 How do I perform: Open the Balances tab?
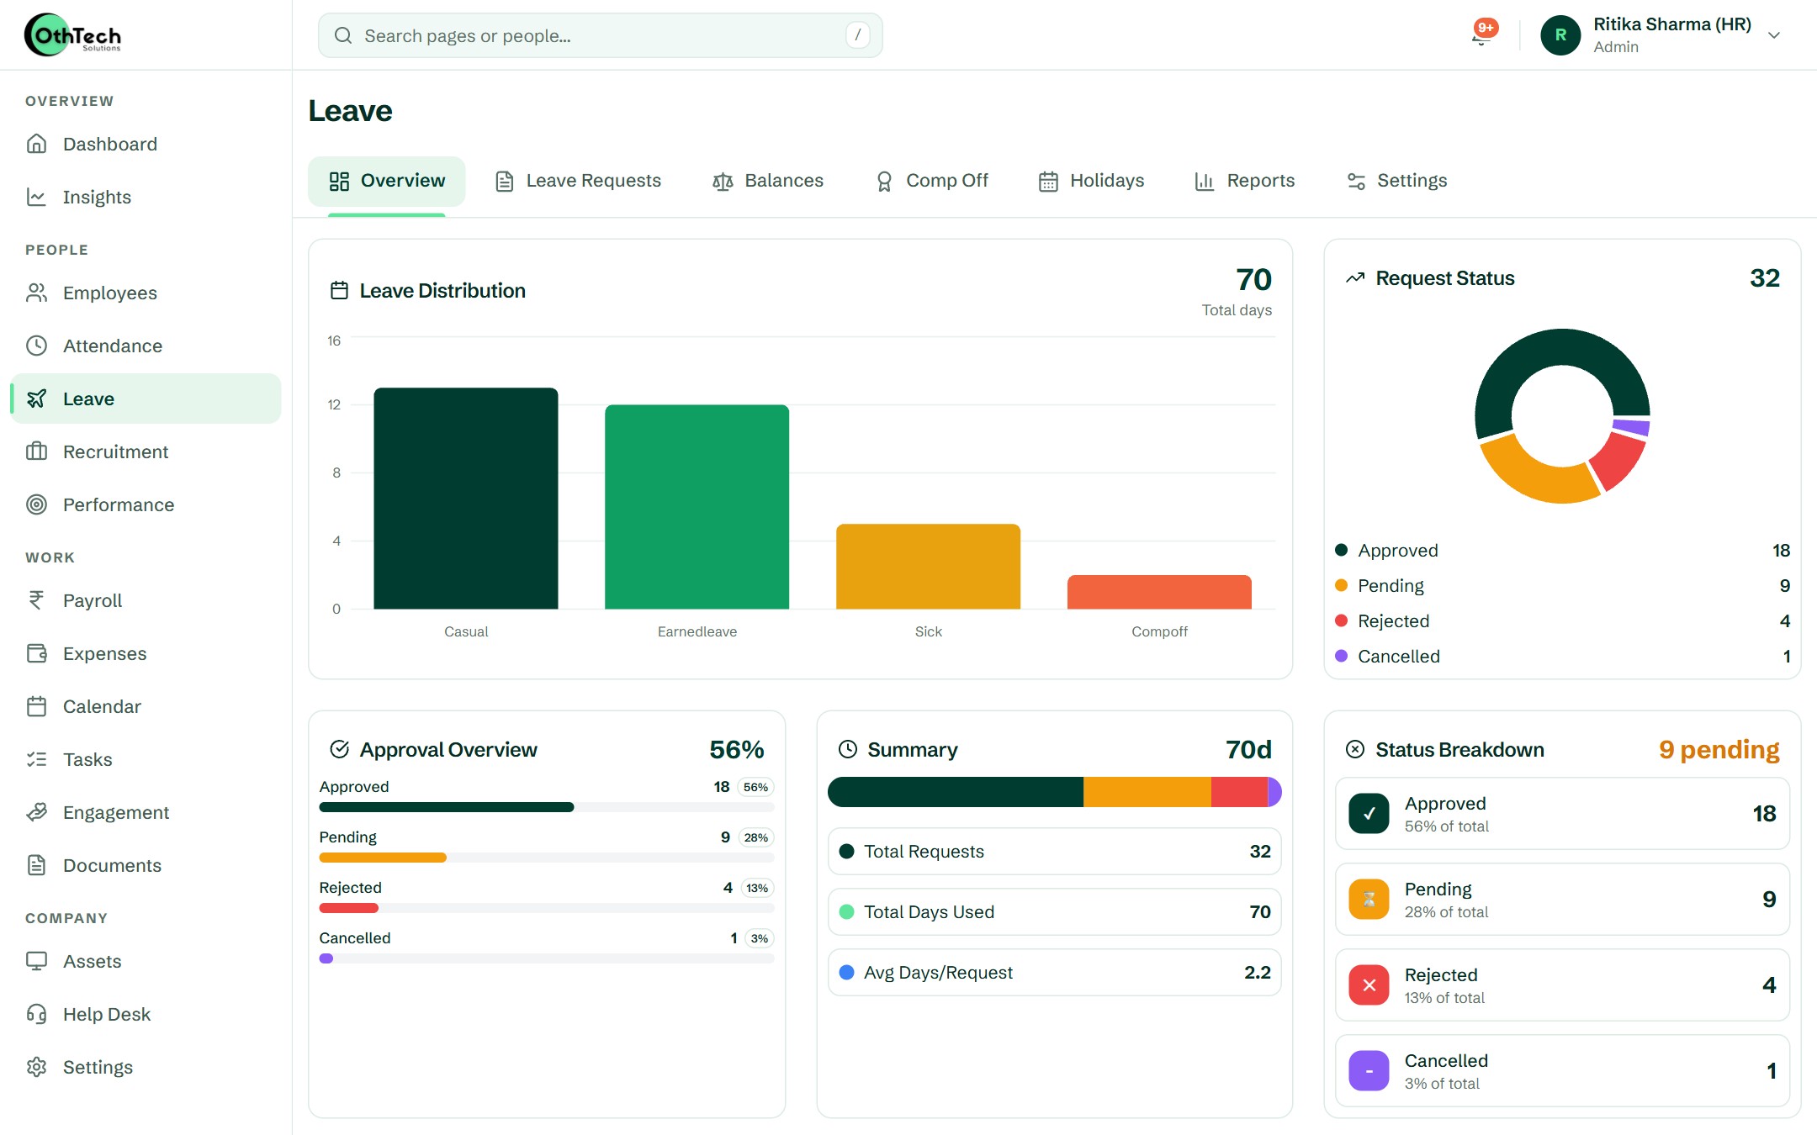coord(767,181)
